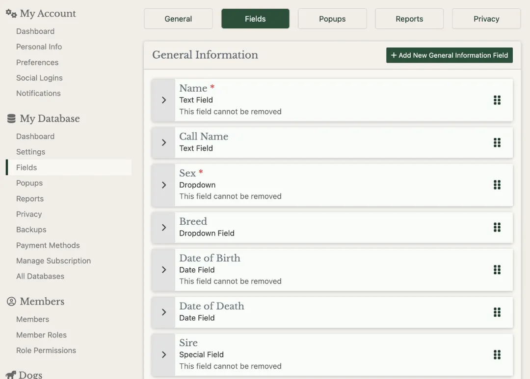Click the General Information heading
Image resolution: width=530 pixels, height=379 pixels.
click(205, 55)
